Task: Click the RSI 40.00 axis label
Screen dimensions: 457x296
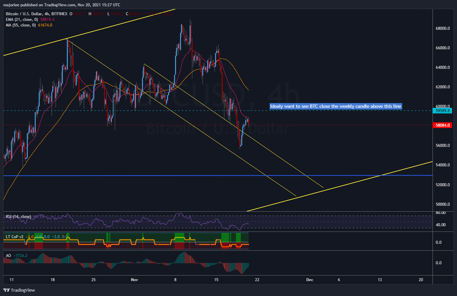Action: 440,225
